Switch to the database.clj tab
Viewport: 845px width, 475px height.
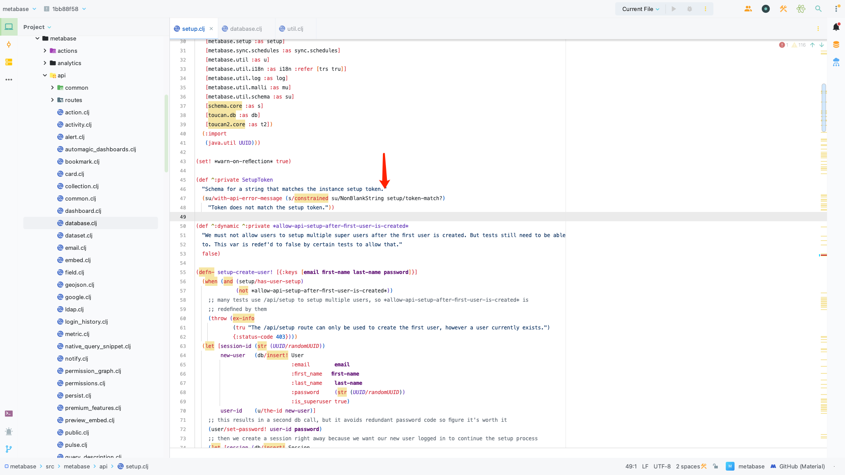click(x=246, y=29)
